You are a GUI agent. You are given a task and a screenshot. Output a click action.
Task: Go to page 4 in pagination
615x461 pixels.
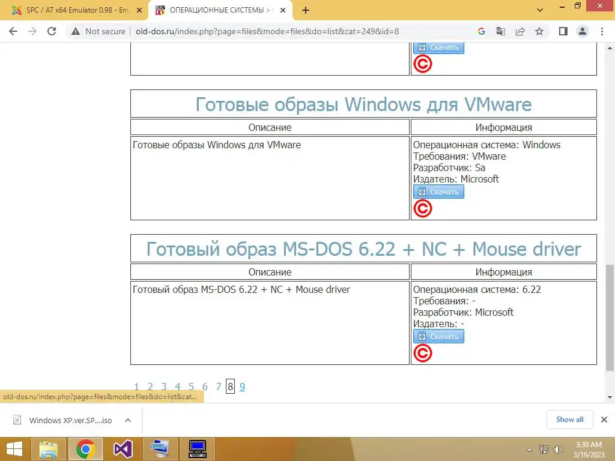[178, 387]
